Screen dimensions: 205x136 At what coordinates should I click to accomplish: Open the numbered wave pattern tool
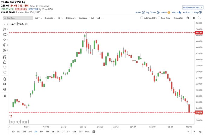pos(5,45)
